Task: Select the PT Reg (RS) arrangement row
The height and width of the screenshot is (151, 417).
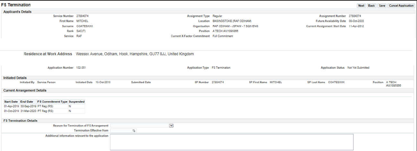Action: 45,111
